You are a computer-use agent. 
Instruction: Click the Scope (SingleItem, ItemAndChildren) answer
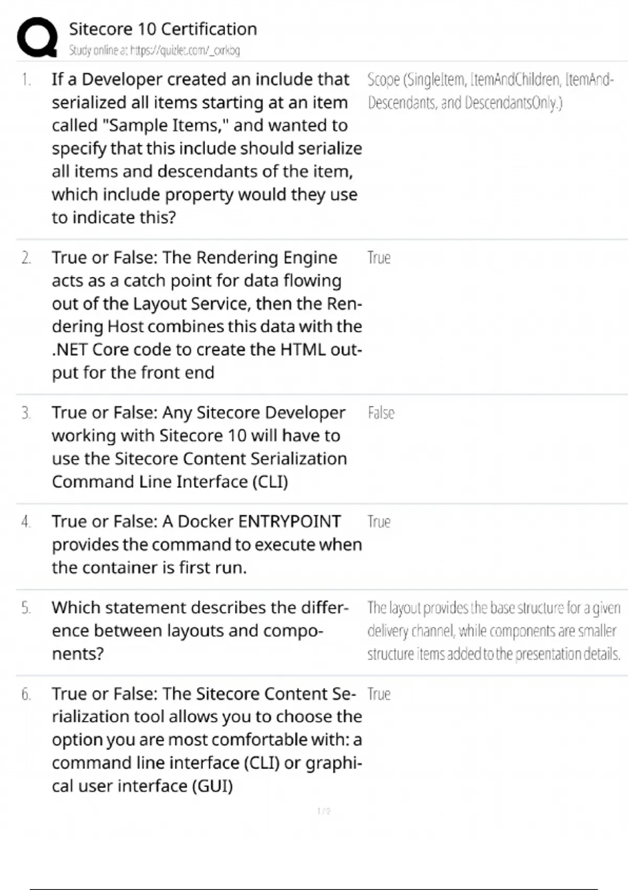click(490, 91)
